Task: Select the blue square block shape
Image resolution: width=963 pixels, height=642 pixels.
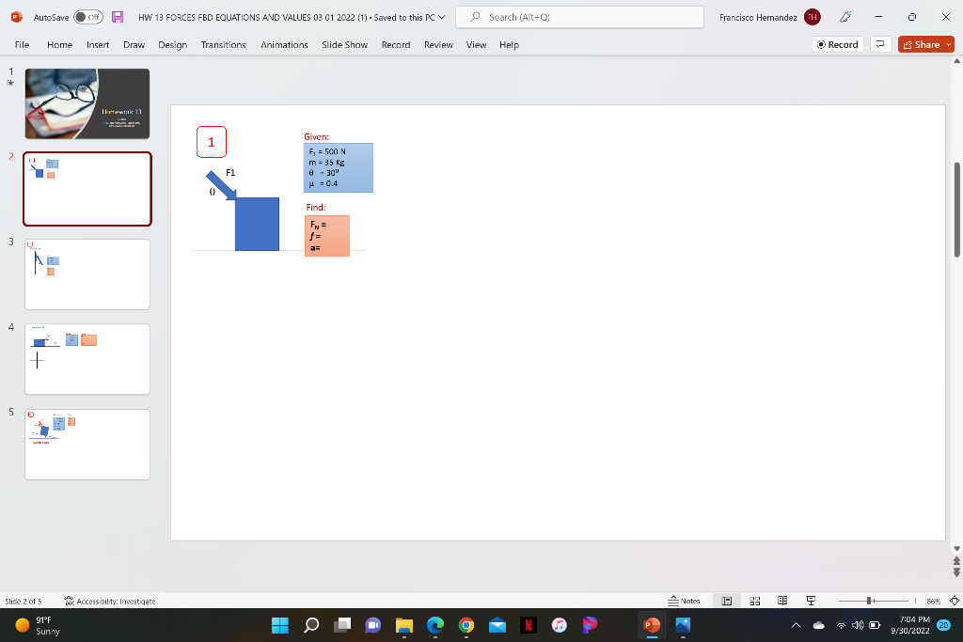Action: (x=258, y=224)
